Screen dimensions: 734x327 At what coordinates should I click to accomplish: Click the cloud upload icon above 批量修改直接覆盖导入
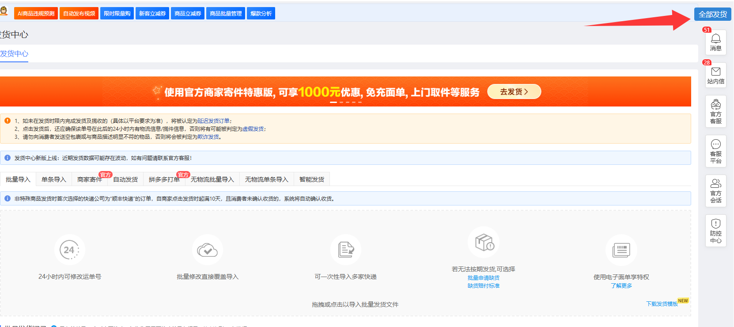click(x=207, y=250)
